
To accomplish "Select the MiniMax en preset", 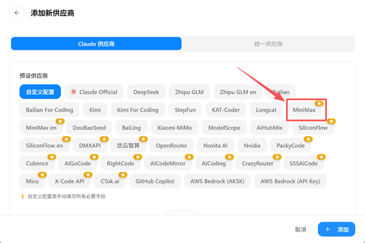I will click(41, 128).
